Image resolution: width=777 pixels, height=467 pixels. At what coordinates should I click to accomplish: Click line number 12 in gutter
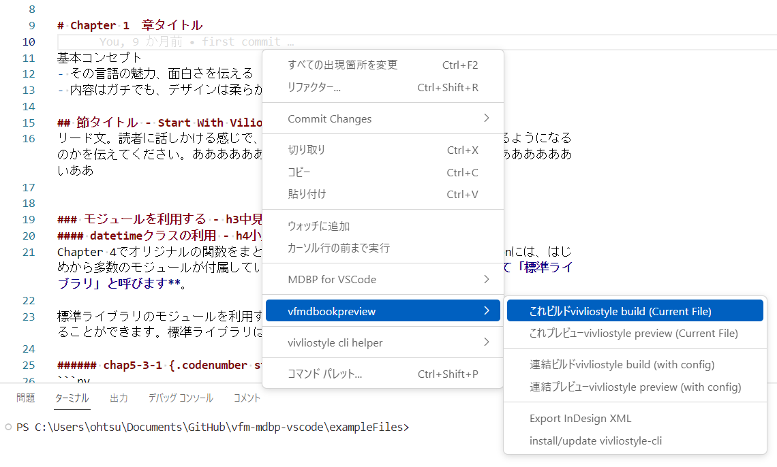(29, 74)
